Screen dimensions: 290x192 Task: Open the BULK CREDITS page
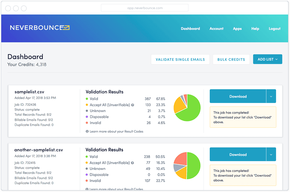[x=231, y=59]
